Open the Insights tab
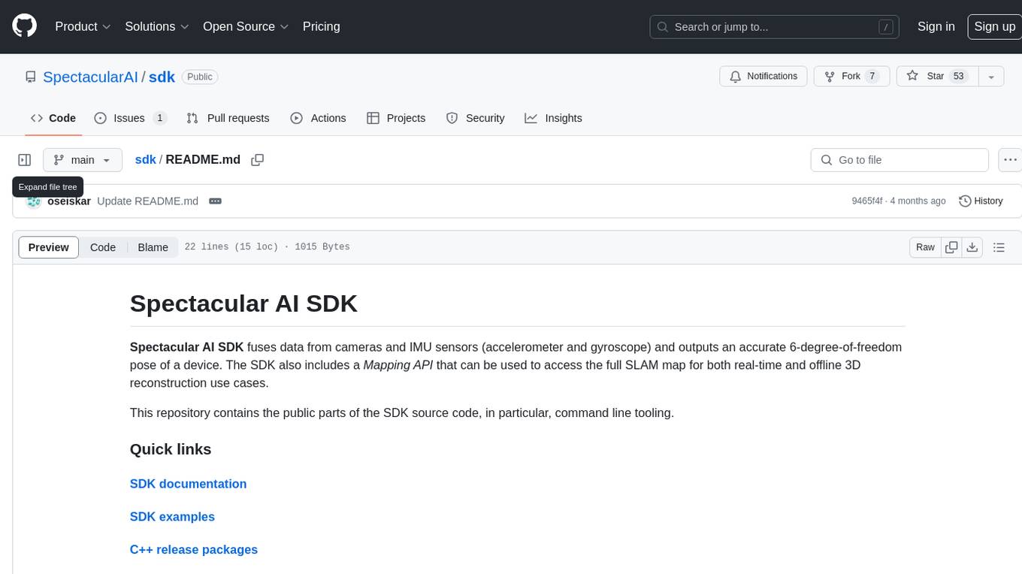This screenshot has height=574, width=1022. (553, 118)
